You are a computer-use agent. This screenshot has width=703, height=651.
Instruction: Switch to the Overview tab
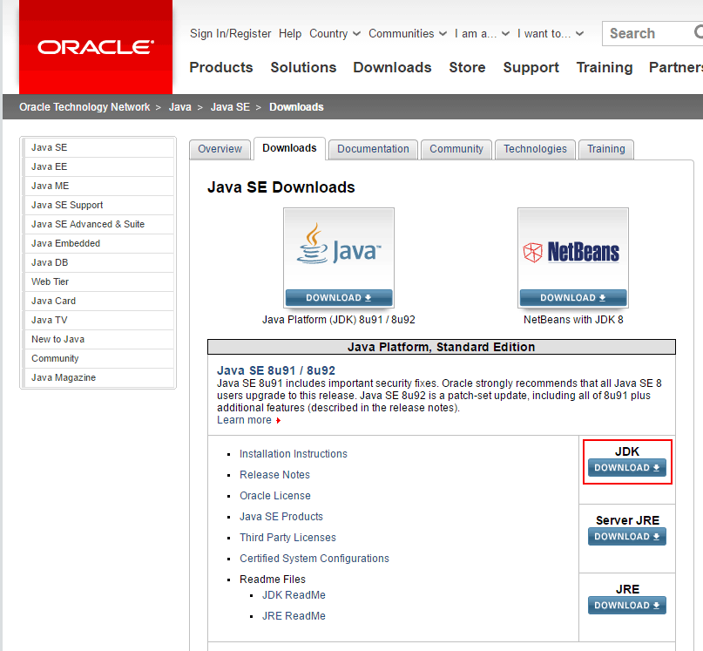point(220,149)
